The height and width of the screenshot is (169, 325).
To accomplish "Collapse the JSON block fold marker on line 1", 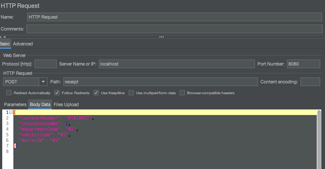I will (x=11, y=112).
